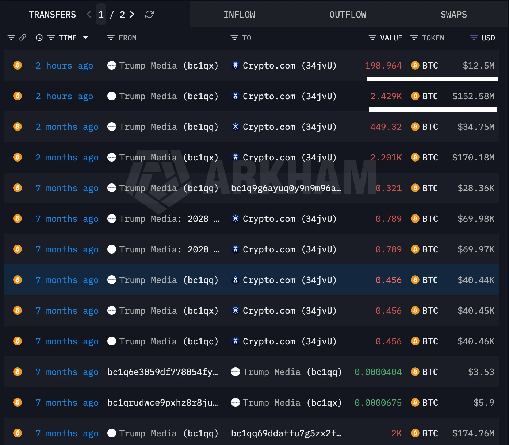Click page number 1 field
The height and width of the screenshot is (445, 509).
point(101,15)
